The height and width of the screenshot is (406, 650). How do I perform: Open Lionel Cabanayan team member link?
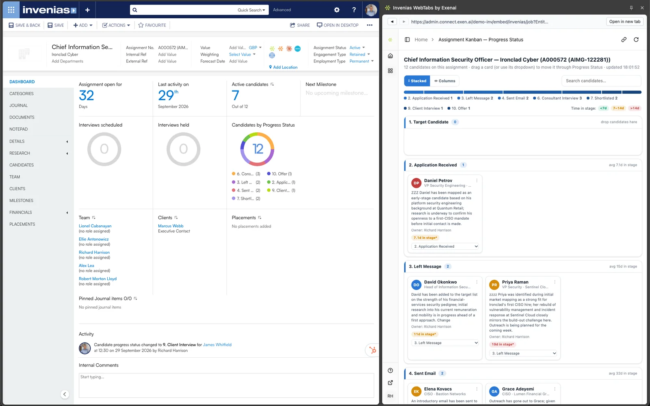[x=95, y=226]
